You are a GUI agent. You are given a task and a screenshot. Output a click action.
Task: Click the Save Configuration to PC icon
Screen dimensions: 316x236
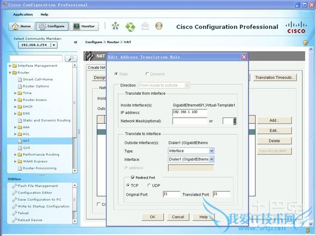(14, 200)
